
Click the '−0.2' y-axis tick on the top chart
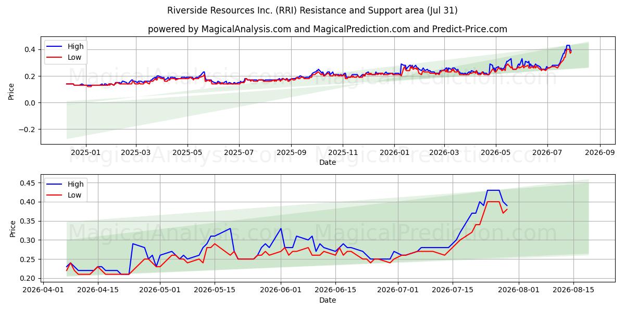point(28,129)
